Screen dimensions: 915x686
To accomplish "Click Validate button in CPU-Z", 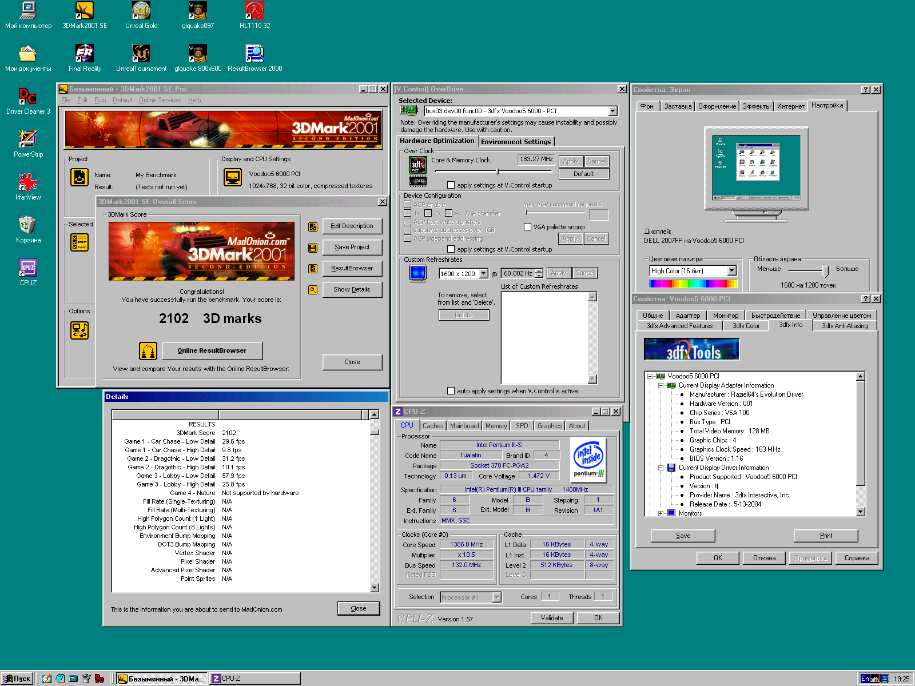I will [552, 618].
